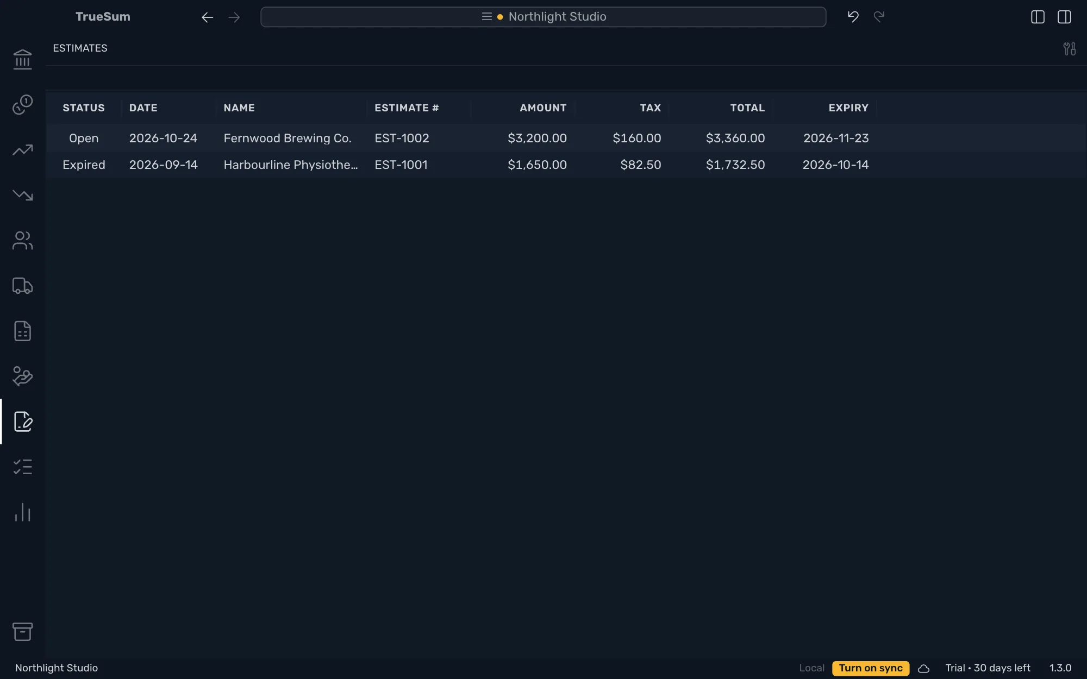This screenshot has height=679, width=1087.
Task: Open the delivery truck vendors icon
Action: point(22,286)
